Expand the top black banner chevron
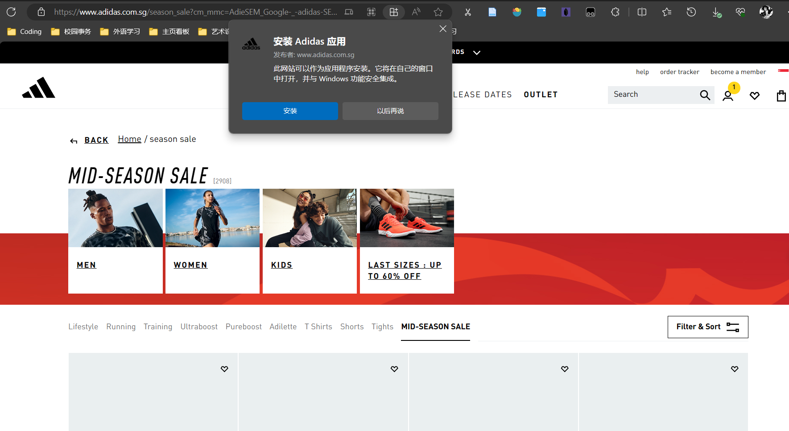The height and width of the screenshot is (431, 789). click(x=477, y=53)
